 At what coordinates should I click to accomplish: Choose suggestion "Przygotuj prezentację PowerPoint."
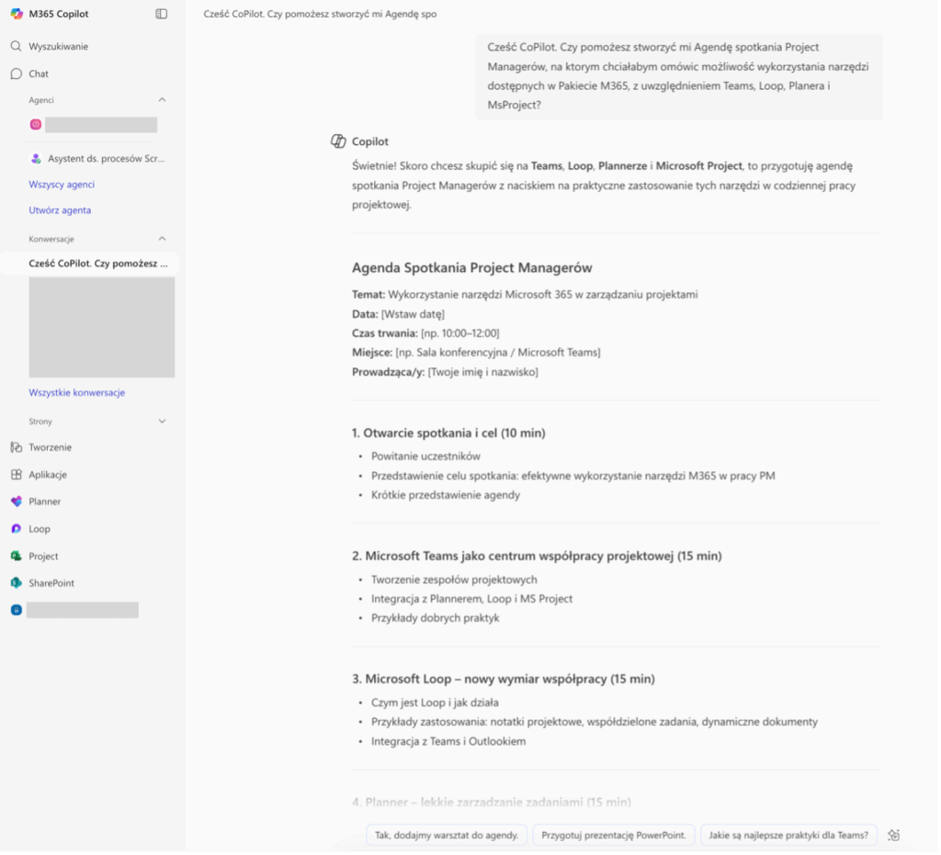click(x=613, y=835)
